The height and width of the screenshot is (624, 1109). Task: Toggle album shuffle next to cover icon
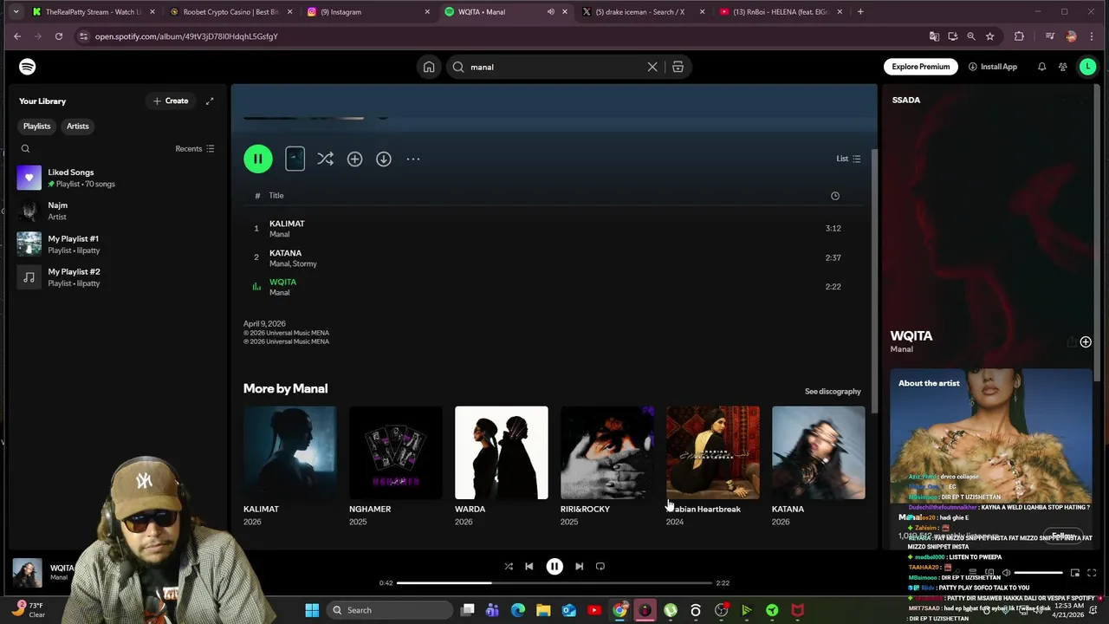pyautogui.click(x=325, y=159)
